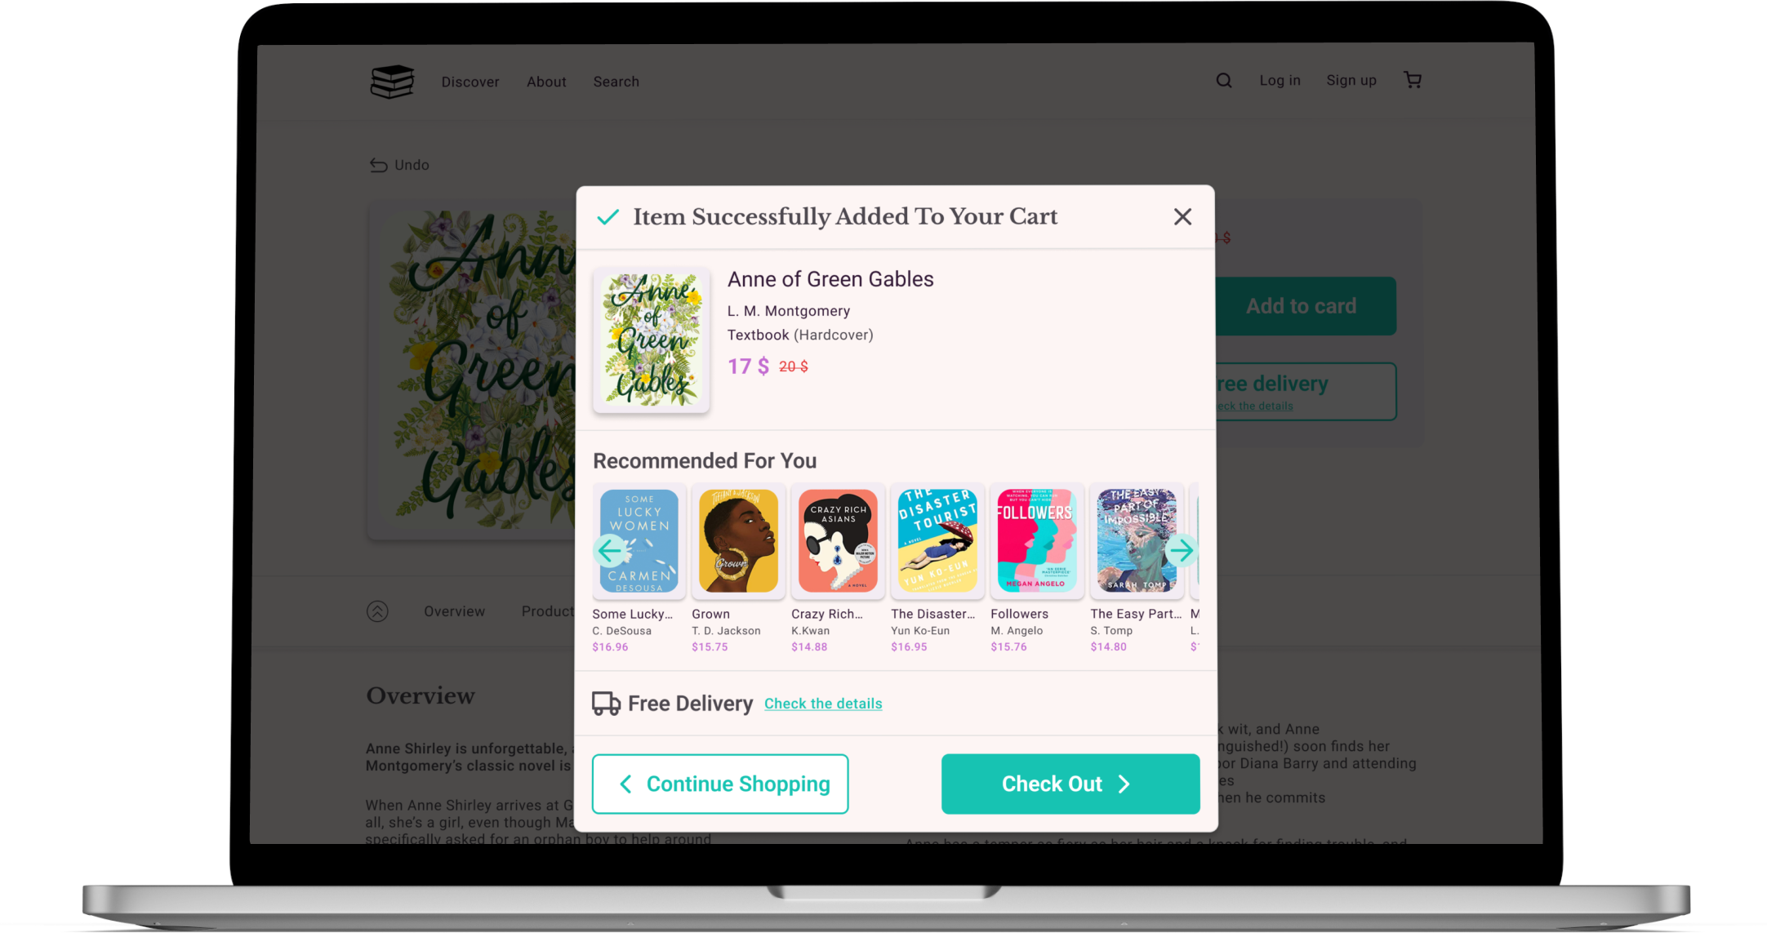Click the free delivery truck icon

pyautogui.click(x=606, y=704)
